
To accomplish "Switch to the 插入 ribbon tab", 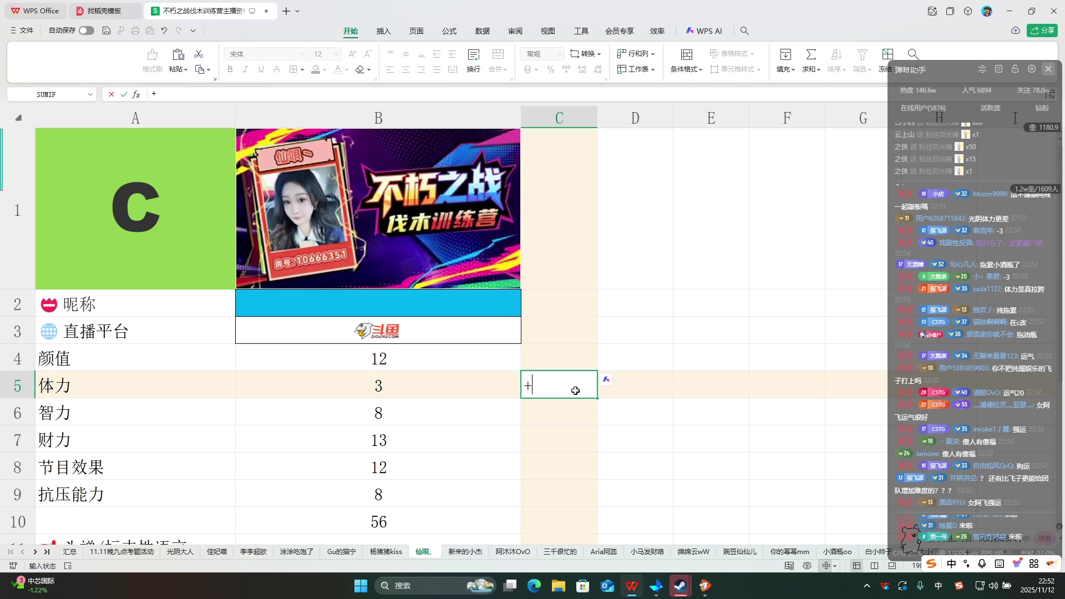I will coord(383,31).
